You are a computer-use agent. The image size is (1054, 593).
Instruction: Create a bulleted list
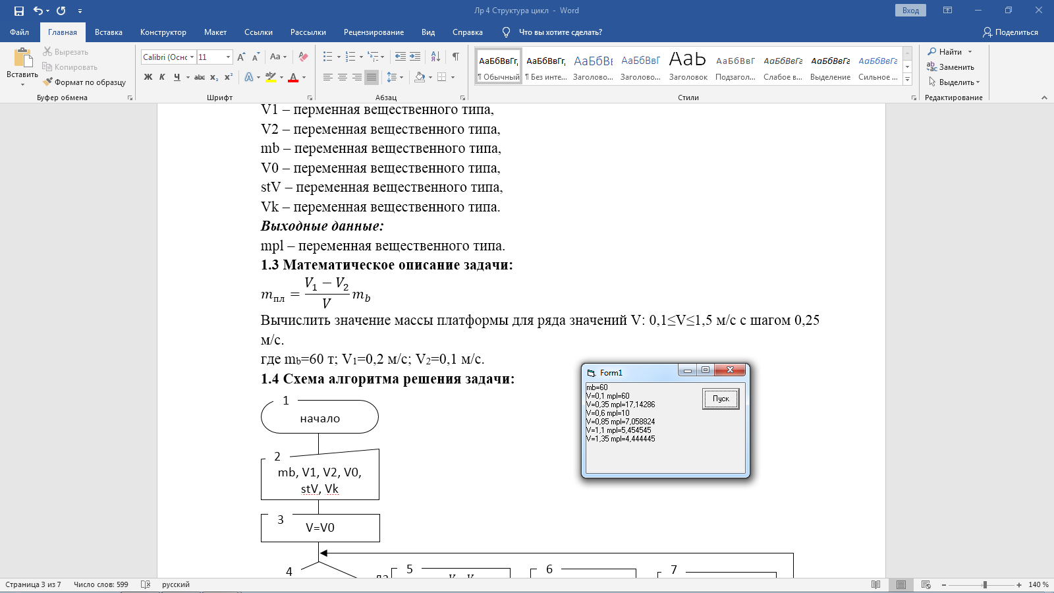[327, 57]
